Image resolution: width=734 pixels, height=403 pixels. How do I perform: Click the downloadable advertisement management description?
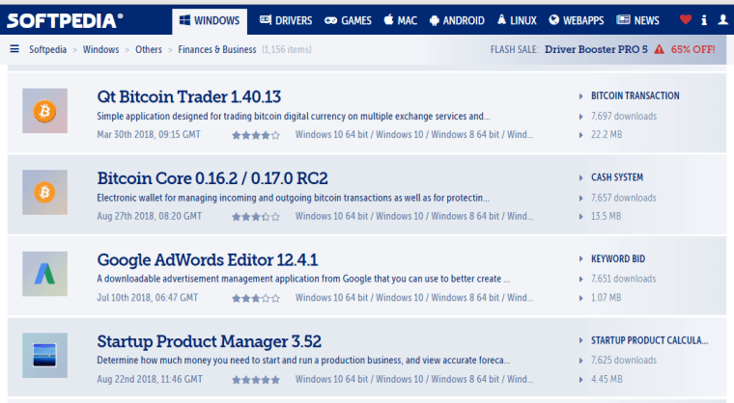point(303,279)
